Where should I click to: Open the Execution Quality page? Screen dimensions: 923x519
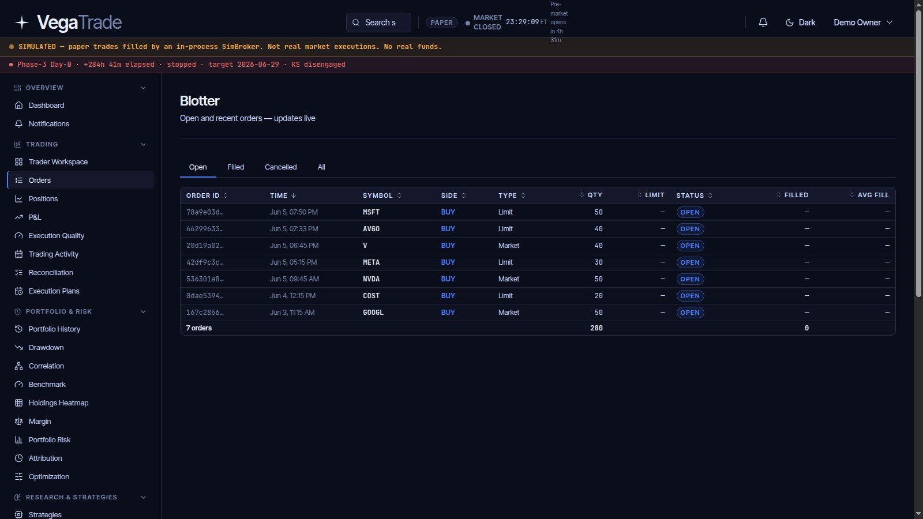[x=57, y=236]
